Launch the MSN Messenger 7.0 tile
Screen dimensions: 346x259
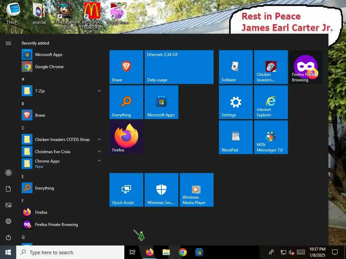[271, 137]
